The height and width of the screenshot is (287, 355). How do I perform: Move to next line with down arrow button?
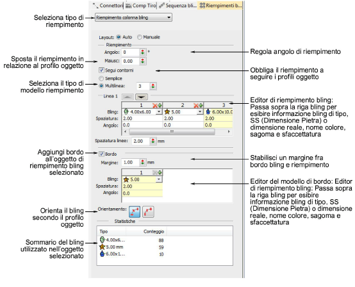[142, 97]
